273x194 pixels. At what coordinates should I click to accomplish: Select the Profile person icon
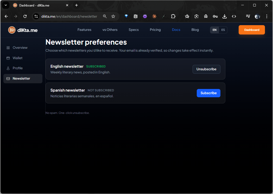point(8,68)
